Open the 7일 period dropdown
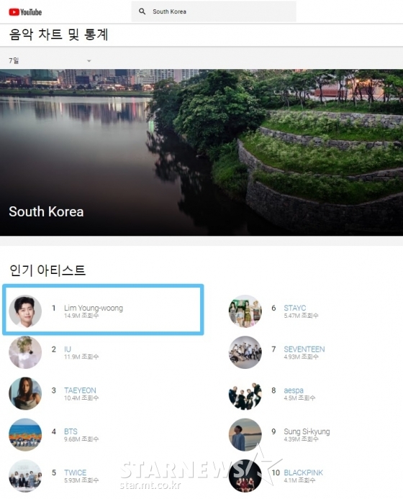Viewport: 403px width, 499px height. tap(50, 60)
